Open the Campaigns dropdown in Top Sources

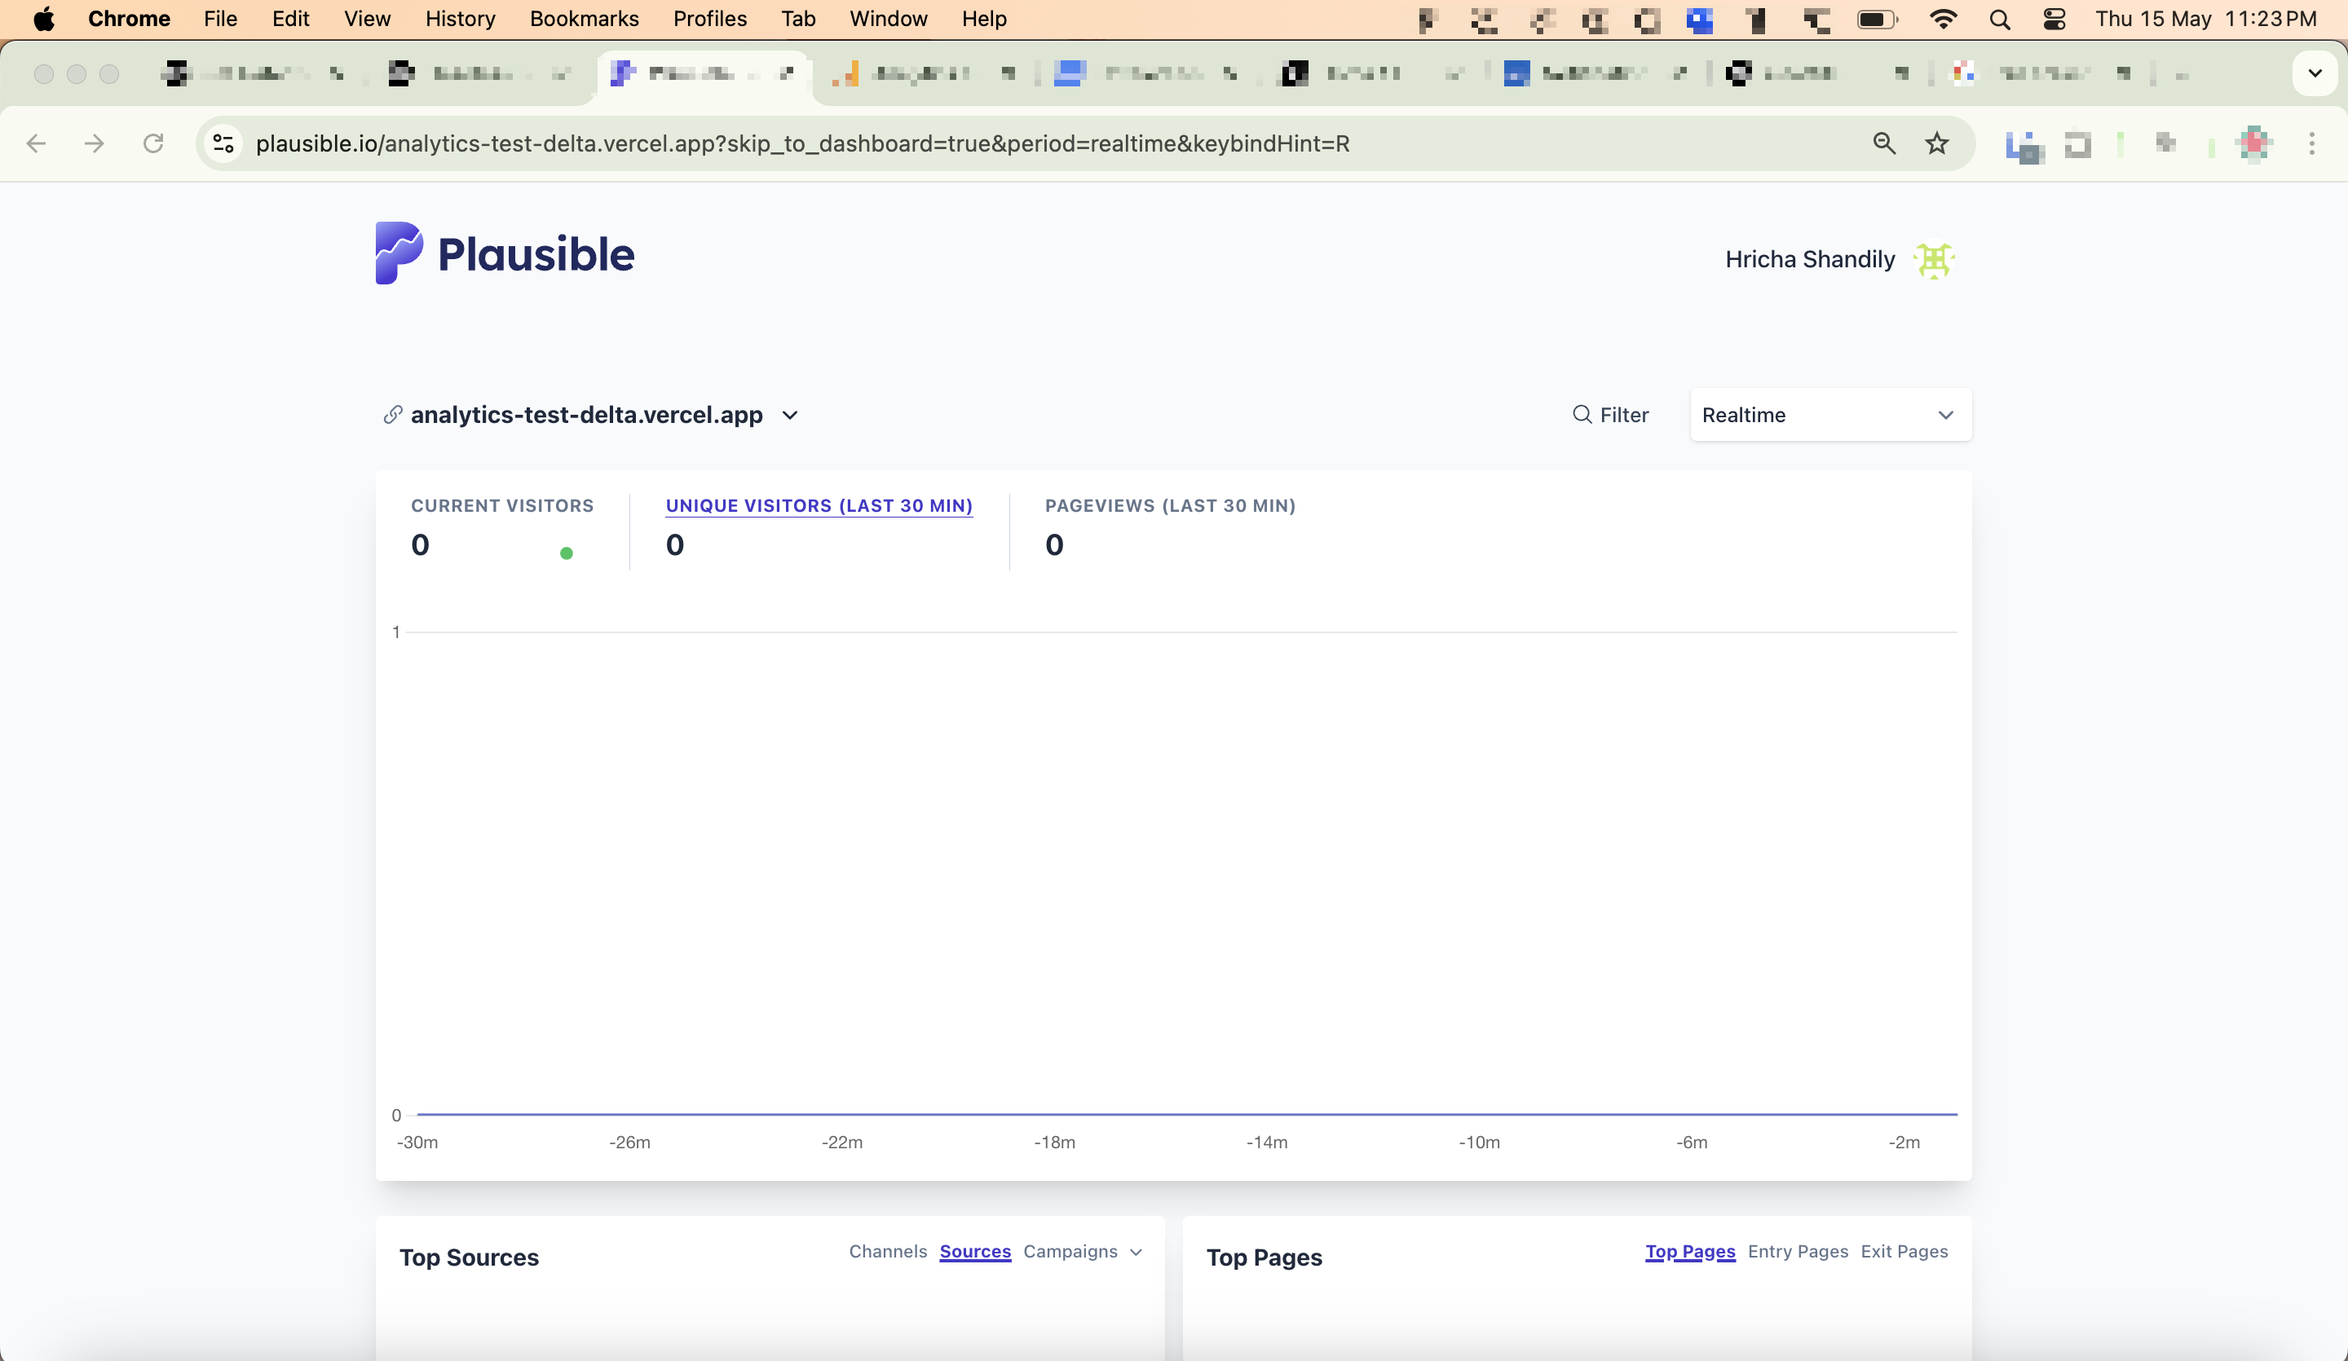pos(1082,1252)
